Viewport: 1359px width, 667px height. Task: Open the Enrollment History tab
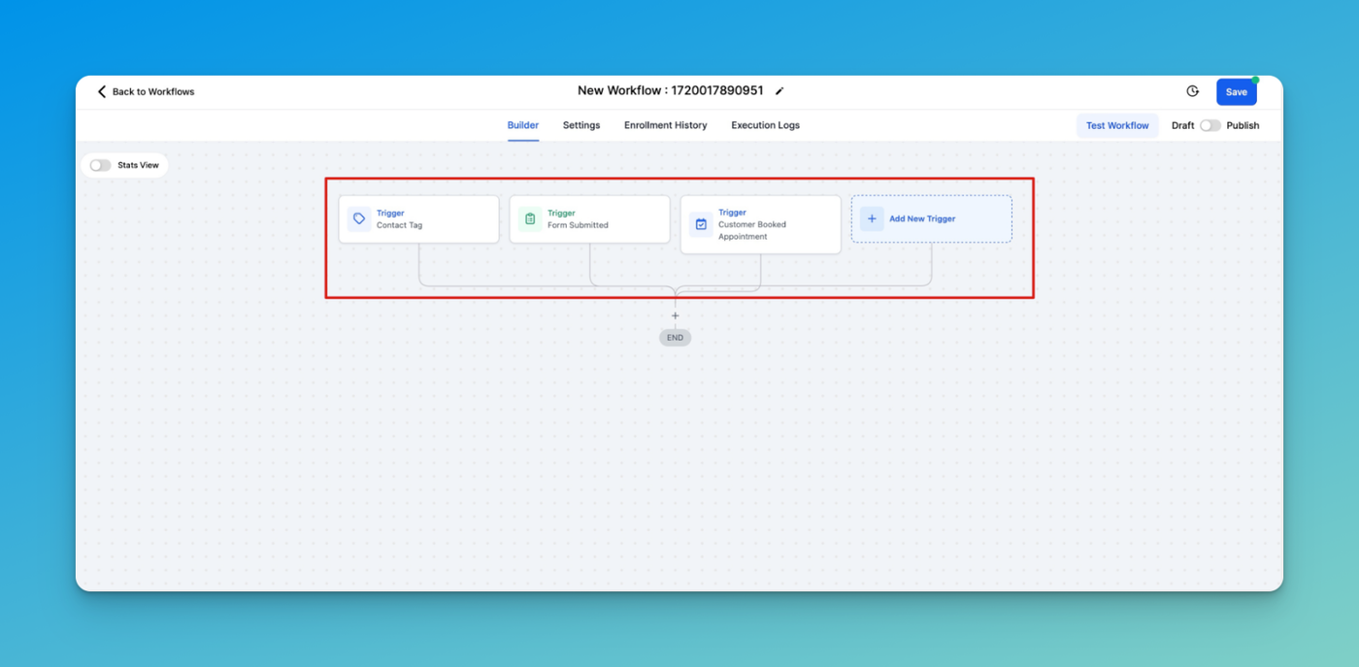666,125
